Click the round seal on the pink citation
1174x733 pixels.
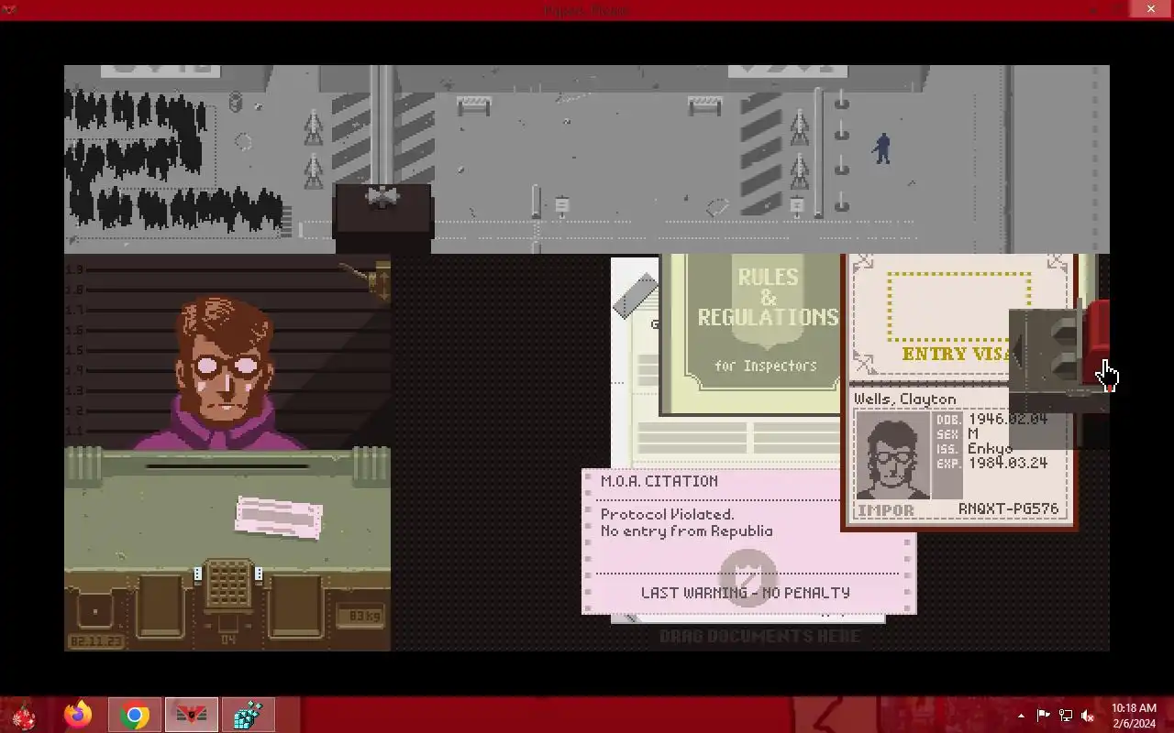747,576
